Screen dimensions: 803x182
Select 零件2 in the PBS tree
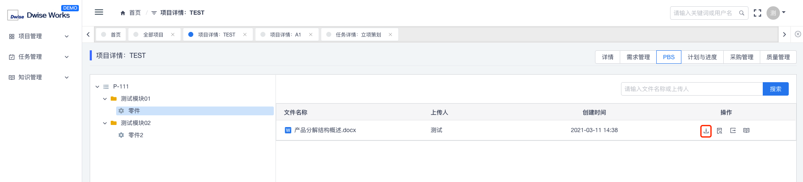pos(136,135)
